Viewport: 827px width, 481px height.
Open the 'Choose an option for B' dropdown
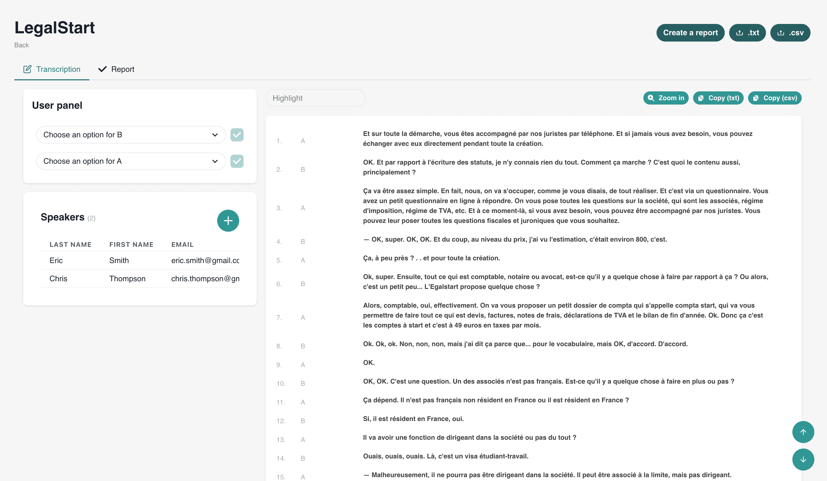[x=131, y=135]
